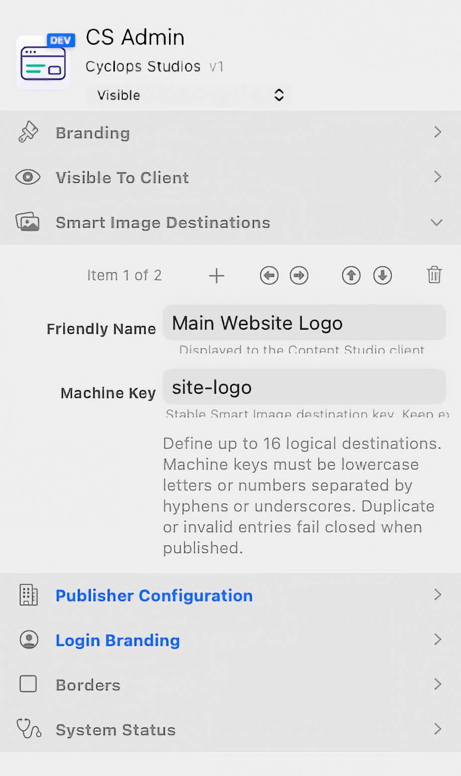Open Publisher Configuration link

click(154, 595)
